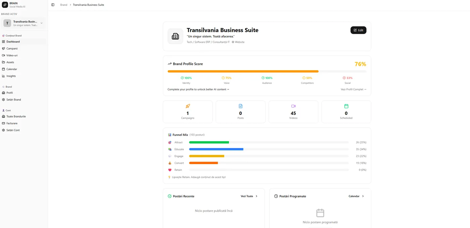Click the Postări Programate clock icon

(x=276, y=196)
